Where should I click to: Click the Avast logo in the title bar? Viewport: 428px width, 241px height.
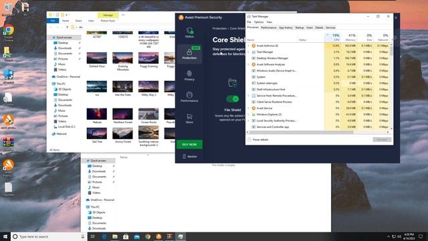point(181,17)
